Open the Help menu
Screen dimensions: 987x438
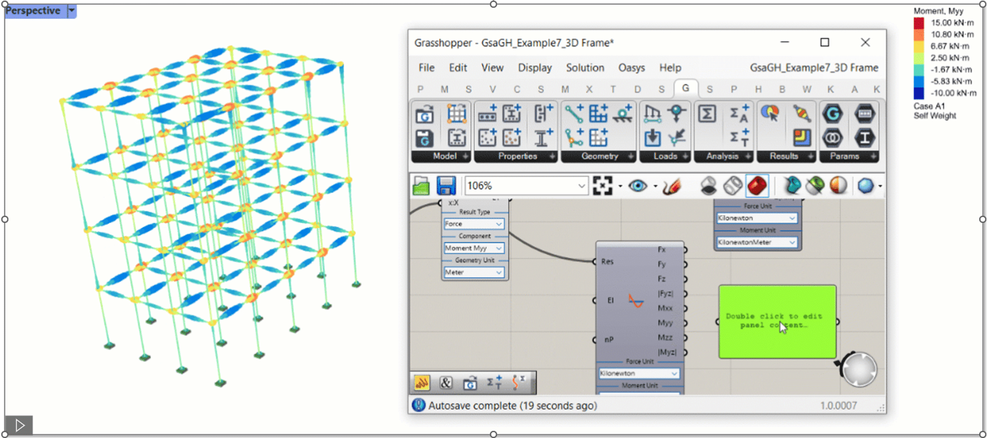pos(670,68)
